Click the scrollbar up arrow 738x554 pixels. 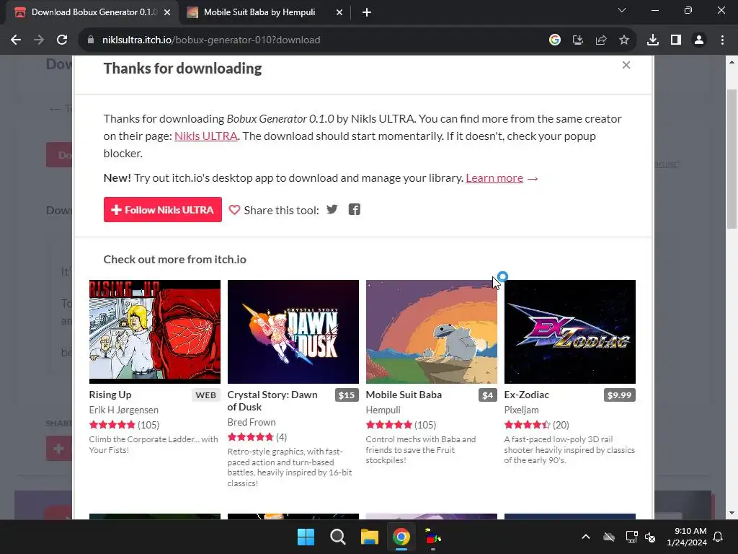tap(732, 62)
